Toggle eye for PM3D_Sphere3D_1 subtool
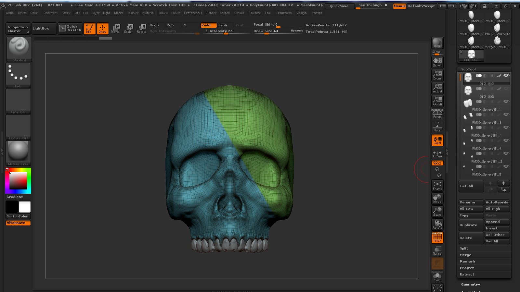 coord(506,102)
